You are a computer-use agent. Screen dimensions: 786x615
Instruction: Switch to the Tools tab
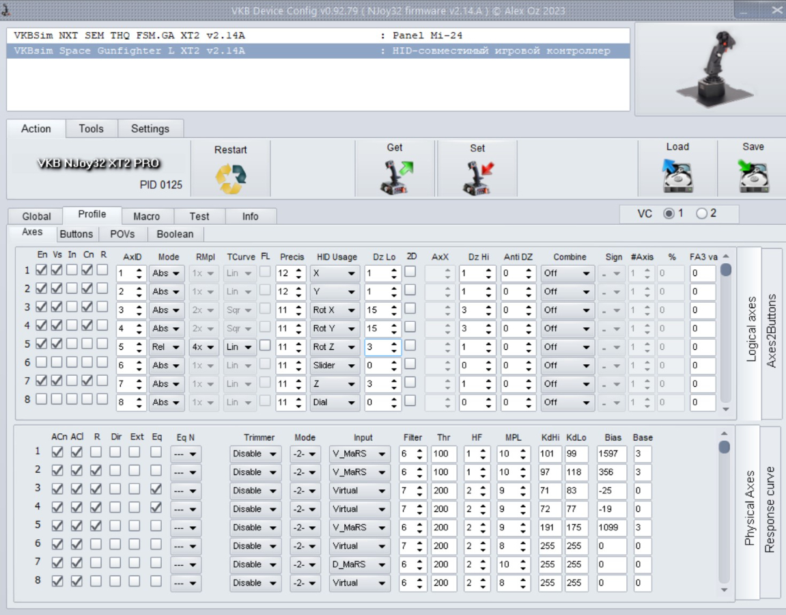pyautogui.click(x=92, y=128)
